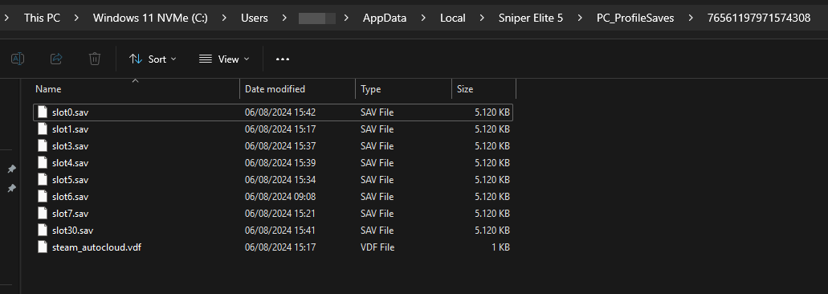Click the lower pin icon in sidebar
The width and height of the screenshot is (828, 294).
point(11,188)
